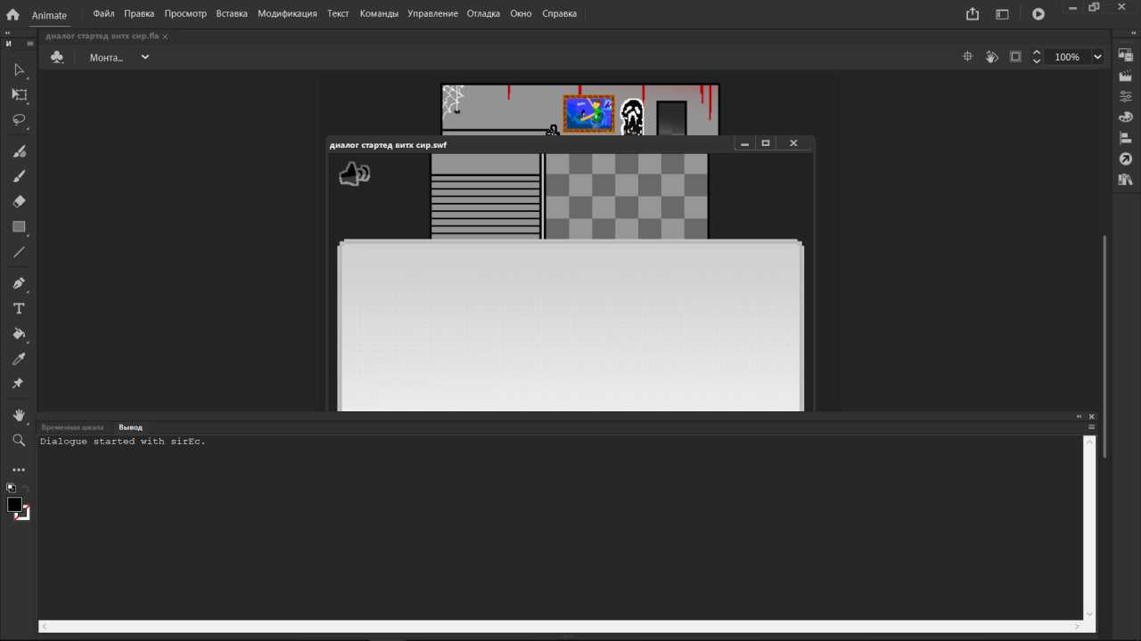Click the black fill color swatch
Viewport: 1141px width, 641px height.
(14, 506)
